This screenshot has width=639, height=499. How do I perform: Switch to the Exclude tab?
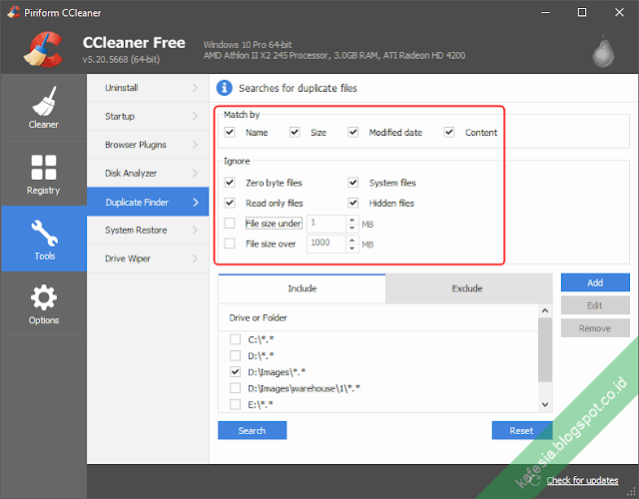point(467,288)
